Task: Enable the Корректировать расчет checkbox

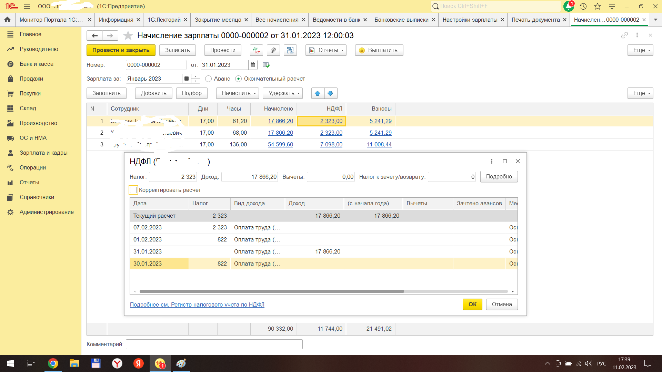Action: click(133, 190)
